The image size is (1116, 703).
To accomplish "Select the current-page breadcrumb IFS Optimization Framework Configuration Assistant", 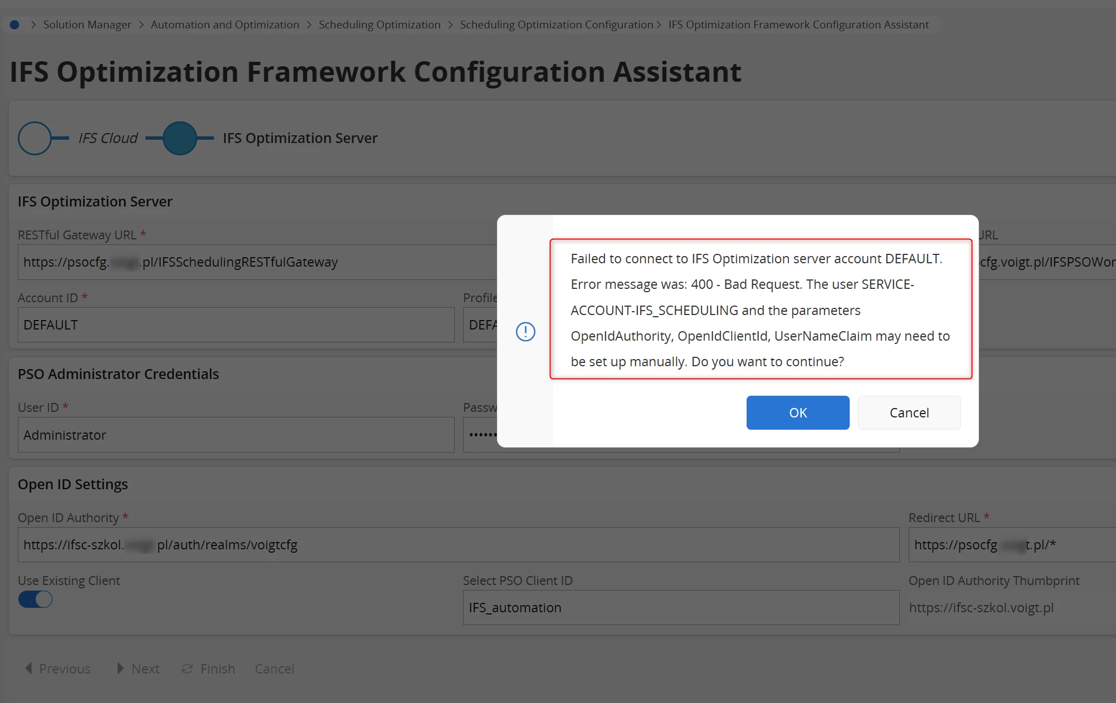I will click(x=798, y=24).
